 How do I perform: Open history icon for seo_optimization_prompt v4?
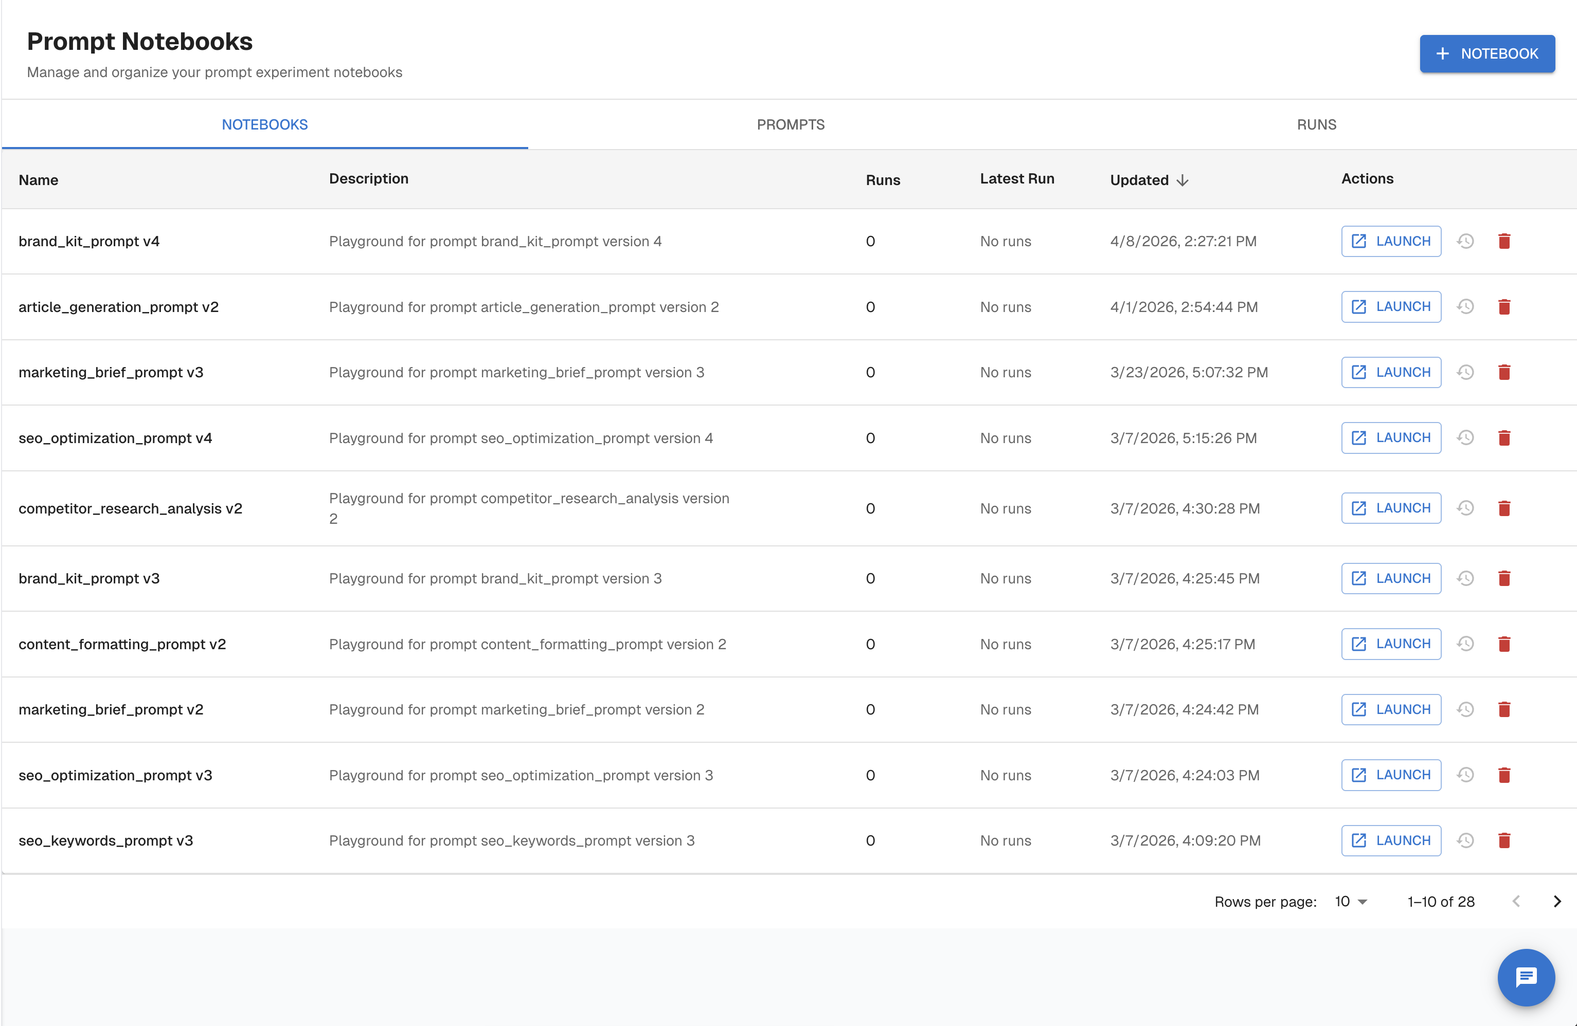(1465, 438)
